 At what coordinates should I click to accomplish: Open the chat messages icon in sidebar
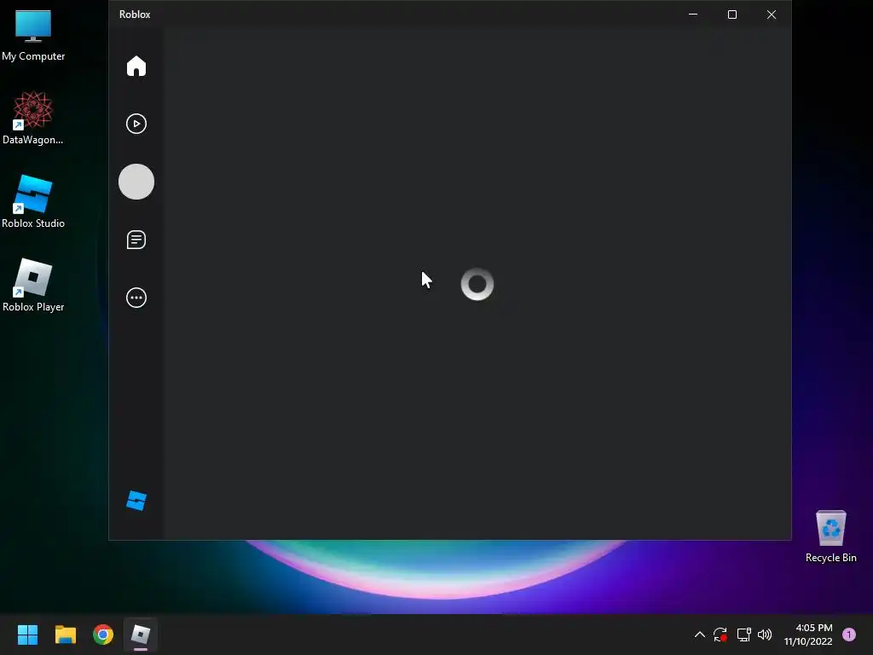136,240
